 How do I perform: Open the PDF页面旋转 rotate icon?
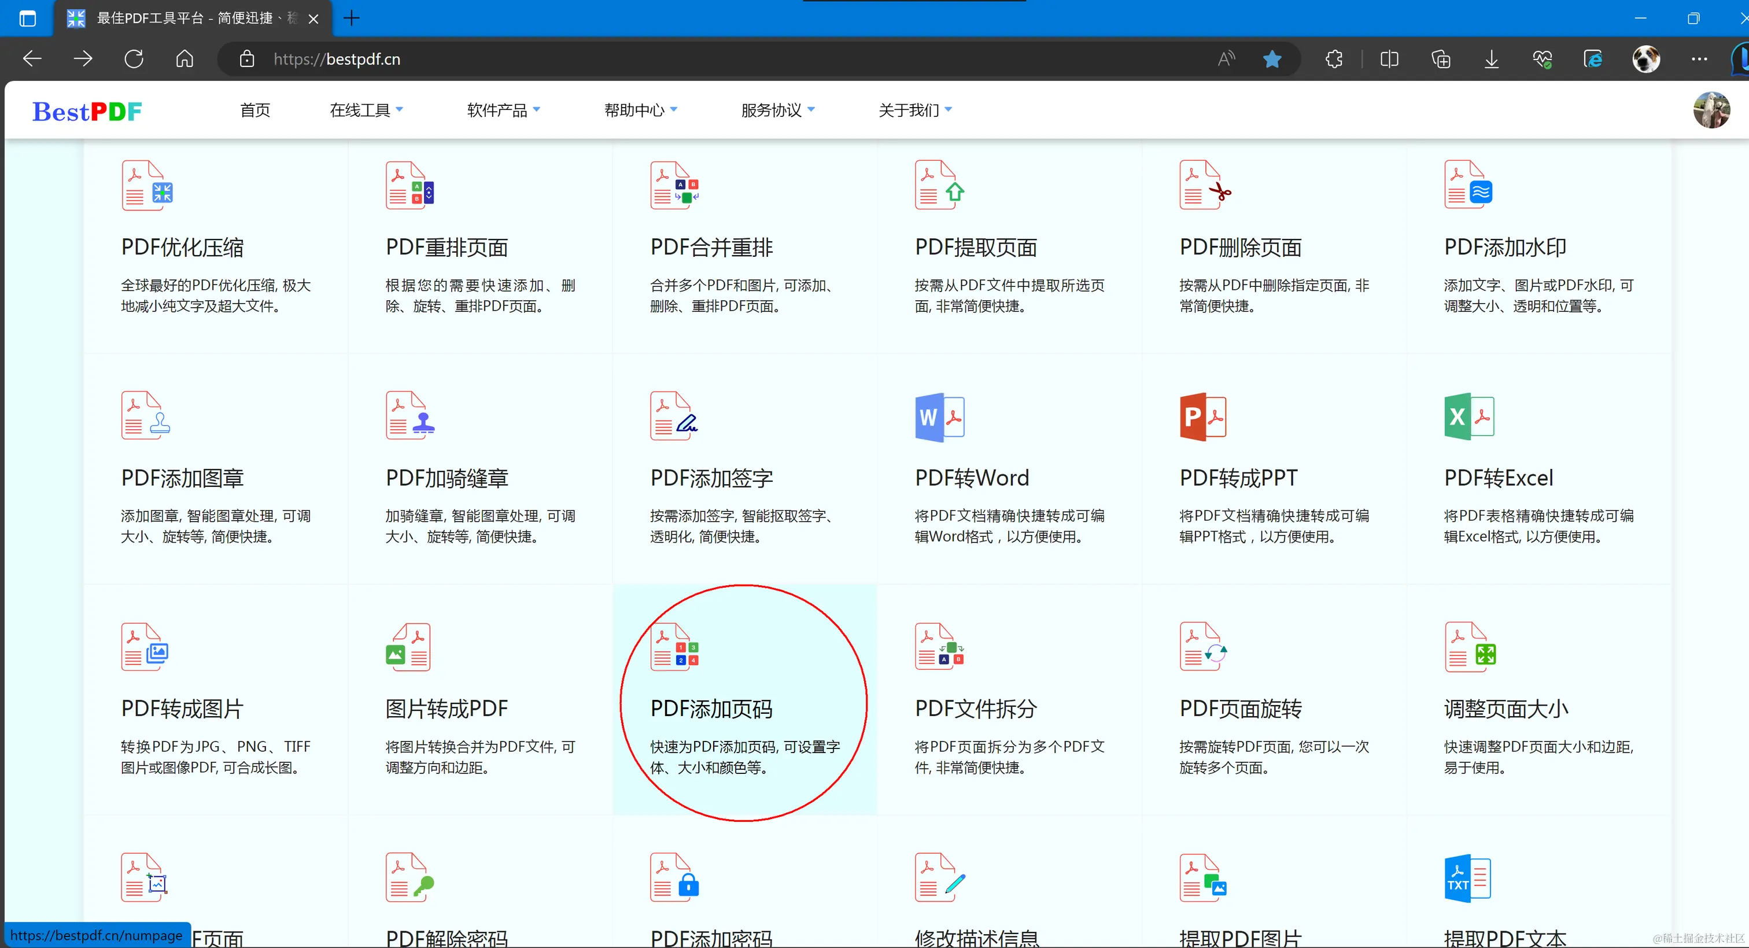1203,647
